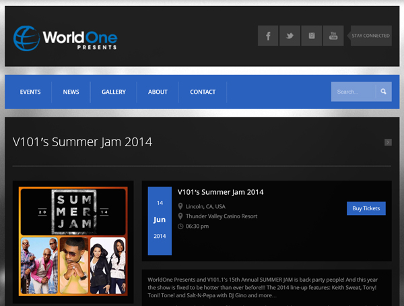The image size is (404, 306).
Task: Open the Contact menu link
Action: [x=203, y=92]
